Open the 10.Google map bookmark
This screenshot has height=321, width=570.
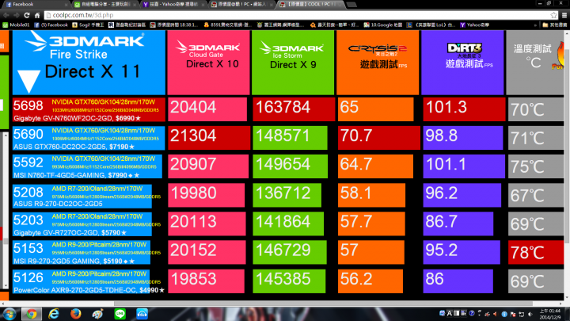coord(383,25)
